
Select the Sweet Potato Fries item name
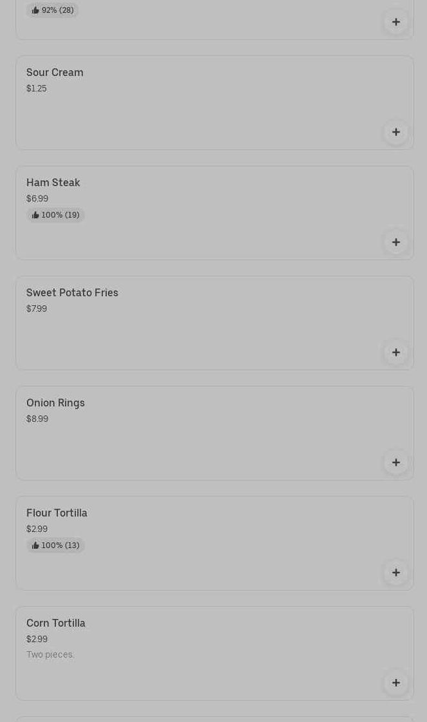tap(72, 293)
